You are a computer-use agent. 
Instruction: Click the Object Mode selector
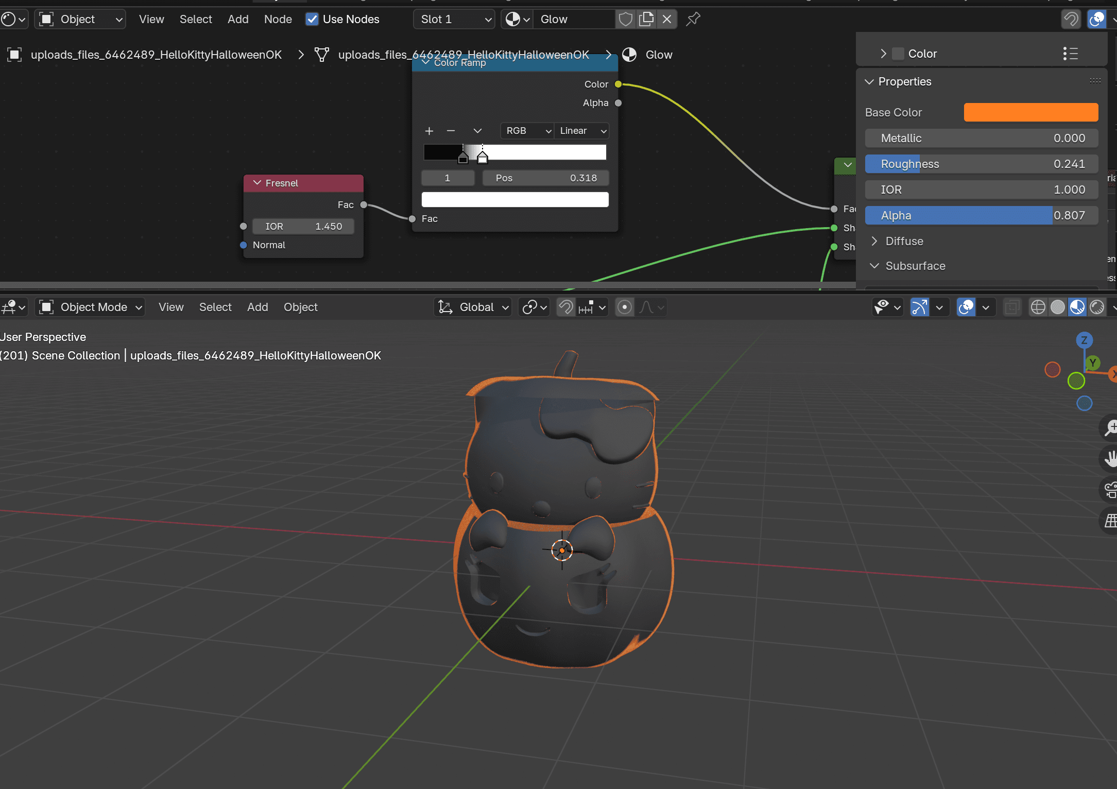(x=91, y=307)
